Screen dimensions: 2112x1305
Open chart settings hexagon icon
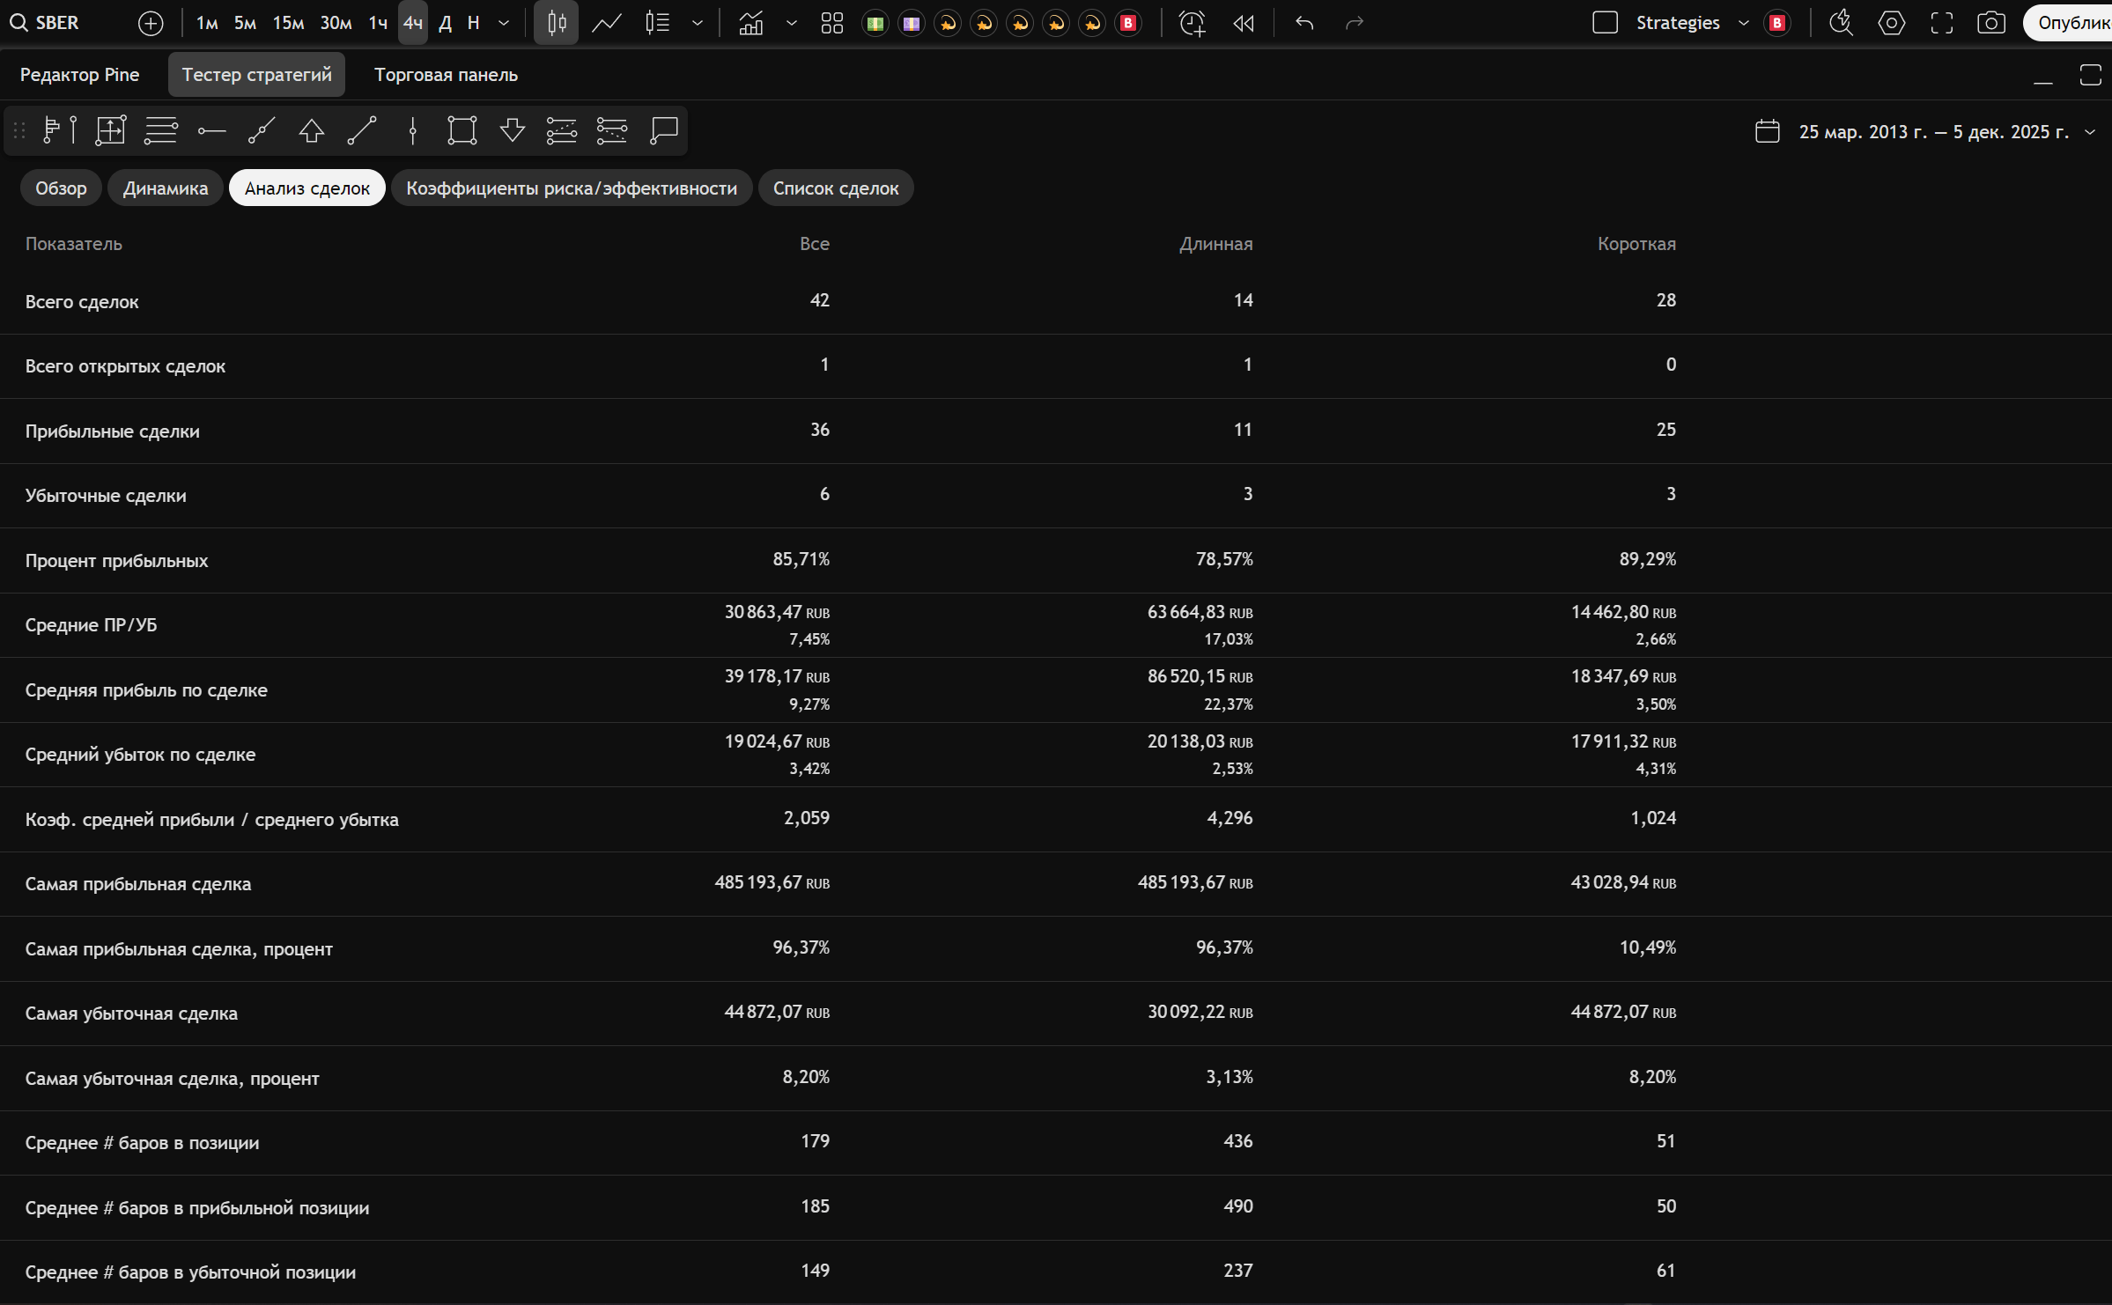(x=1891, y=24)
